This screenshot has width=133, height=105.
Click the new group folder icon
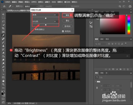(x=120, y=69)
